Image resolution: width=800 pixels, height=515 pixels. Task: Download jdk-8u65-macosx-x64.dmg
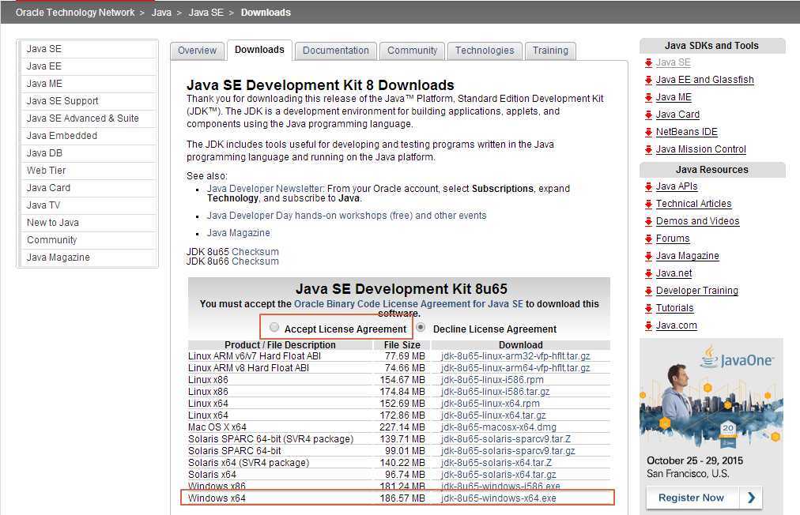click(499, 427)
